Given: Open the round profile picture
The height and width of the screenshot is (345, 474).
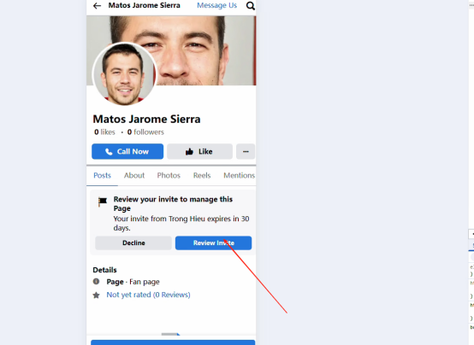Looking at the screenshot, I should 124,74.
